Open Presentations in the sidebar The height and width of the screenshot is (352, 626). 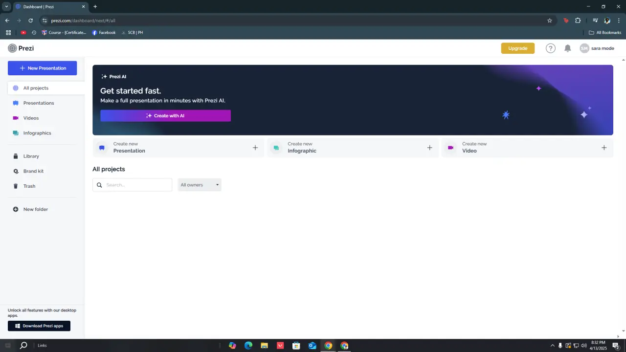click(39, 103)
